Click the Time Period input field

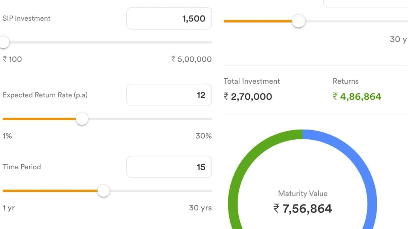coord(169,167)
